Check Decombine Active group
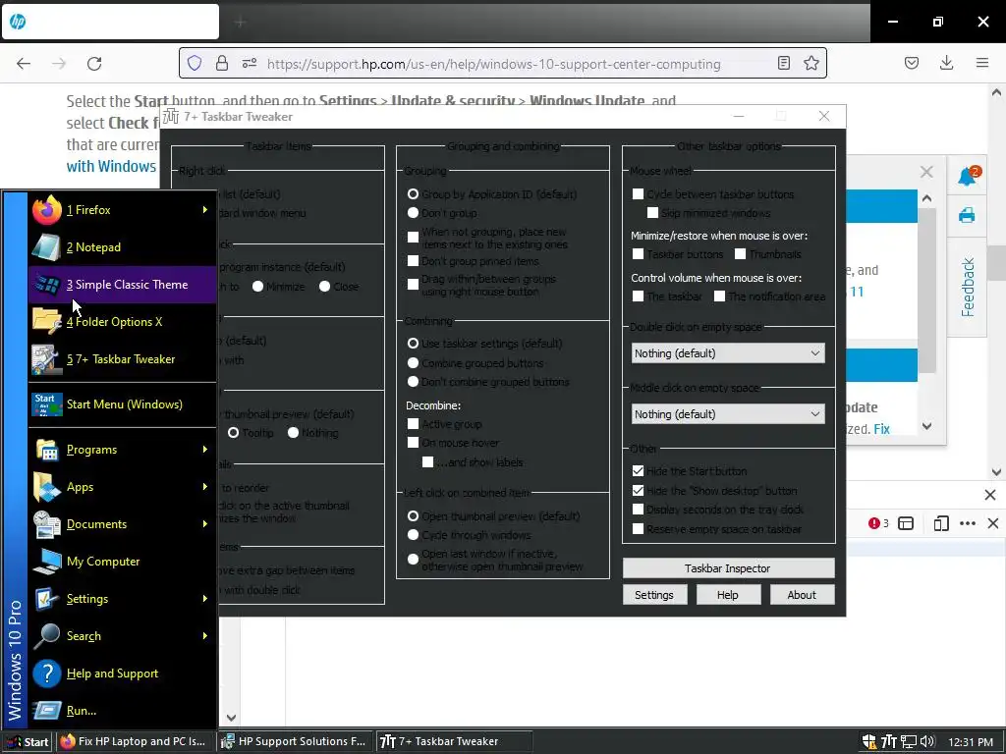 414,424
